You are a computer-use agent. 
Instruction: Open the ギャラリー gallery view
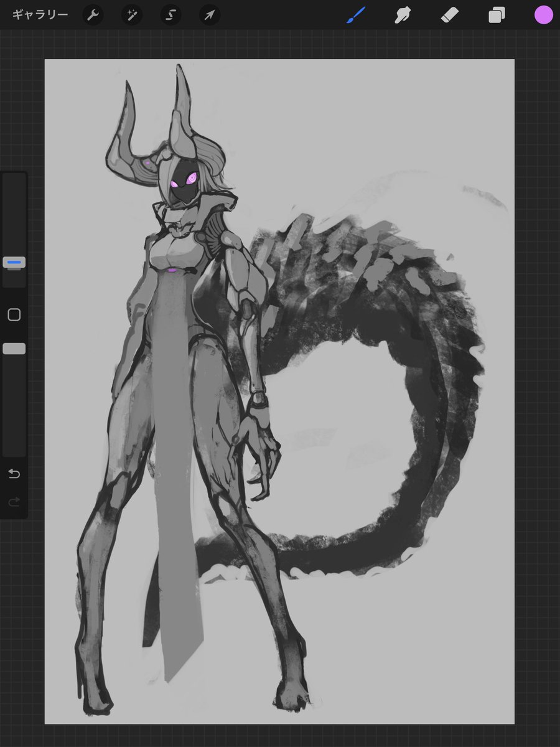tap(40, 14)
